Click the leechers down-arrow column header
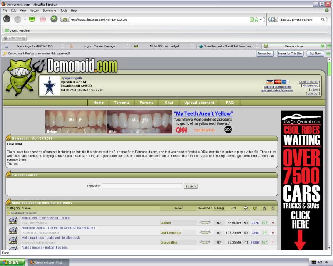This screenshot has height=266, width=333. (273, 208)
